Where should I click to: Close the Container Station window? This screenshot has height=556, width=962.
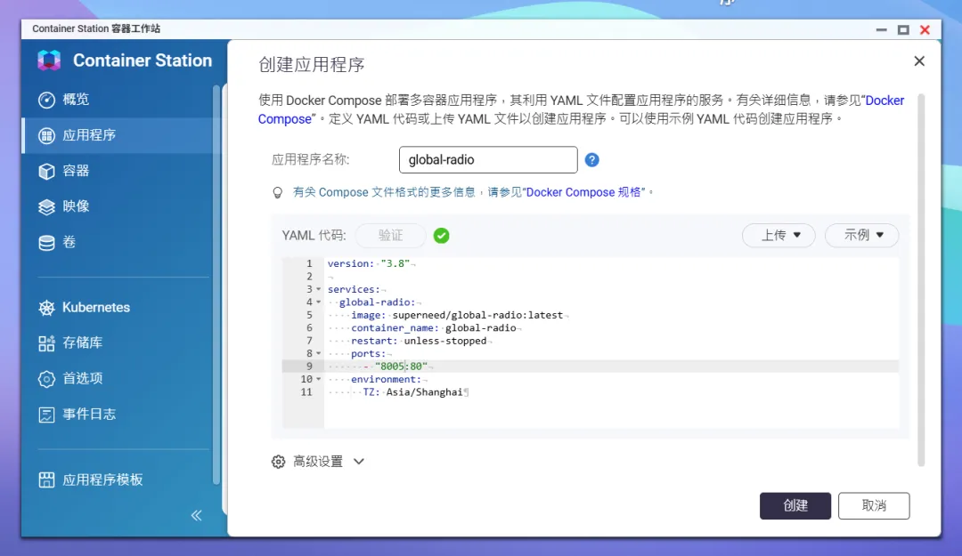[925, 29]
